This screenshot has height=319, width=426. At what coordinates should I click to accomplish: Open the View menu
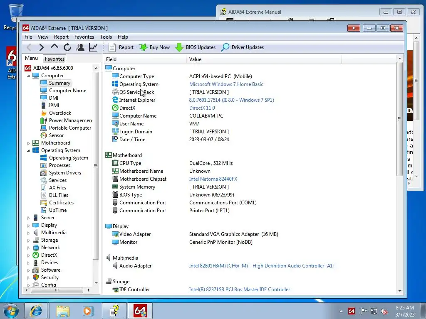[43, 37]
